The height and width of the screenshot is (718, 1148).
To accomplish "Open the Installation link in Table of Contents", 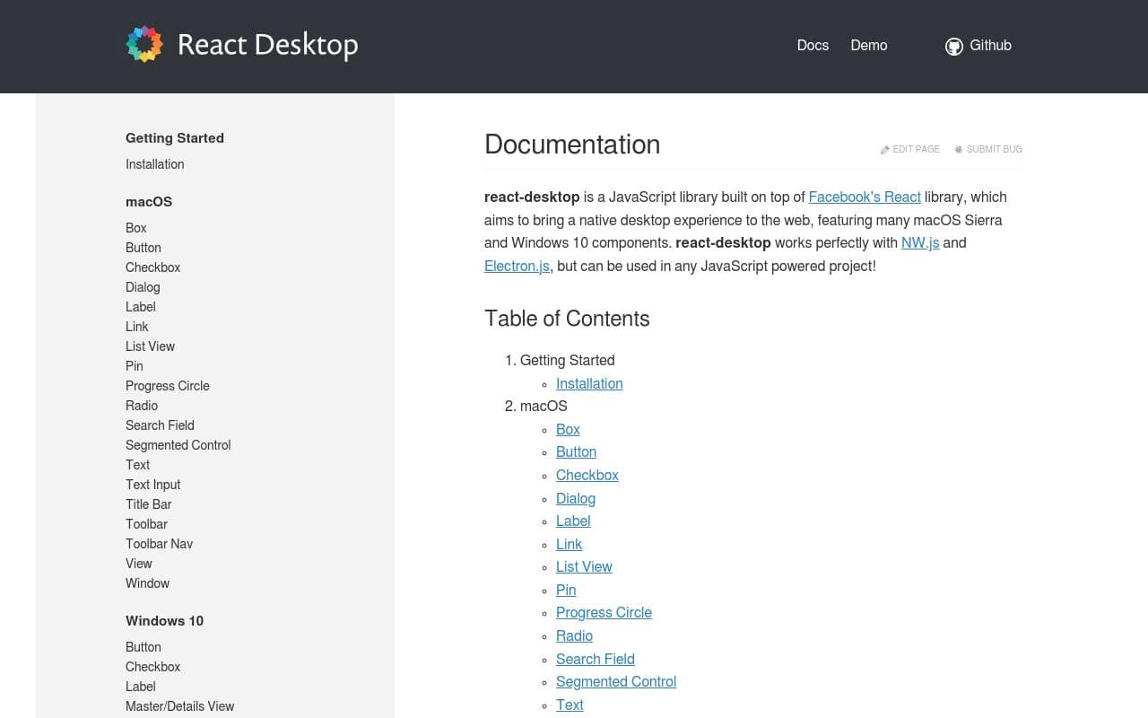I will pos(589,383).
